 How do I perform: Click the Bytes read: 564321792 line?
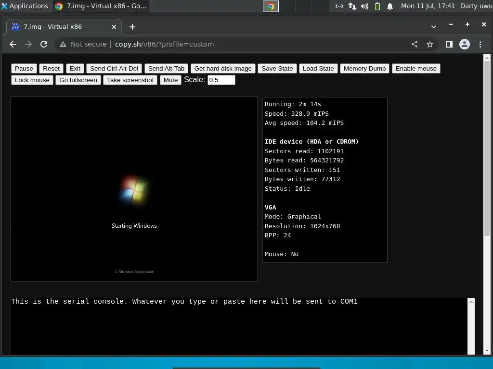click(x=304, y=160)
